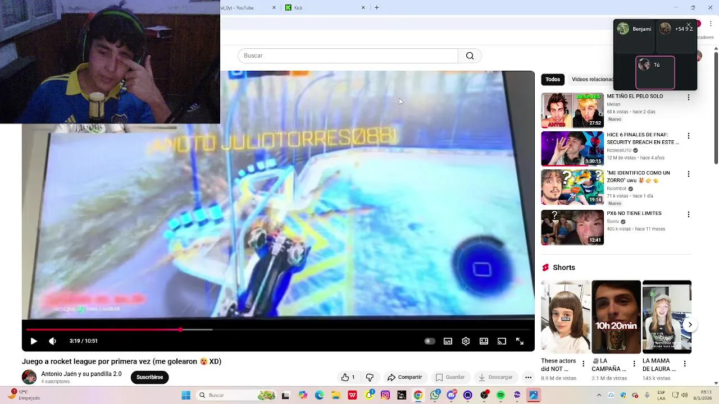Viewport: 719px width, 404px height.
Task: Open Chrome three-dot menu
Action: [x=711, y=24]
